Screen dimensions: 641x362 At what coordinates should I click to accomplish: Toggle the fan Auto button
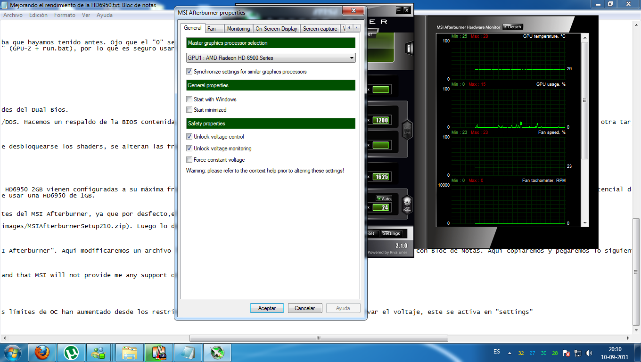pos(384,198)
